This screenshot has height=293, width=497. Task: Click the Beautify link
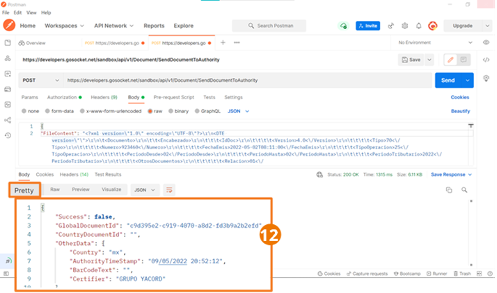click(x=461, y=111)
